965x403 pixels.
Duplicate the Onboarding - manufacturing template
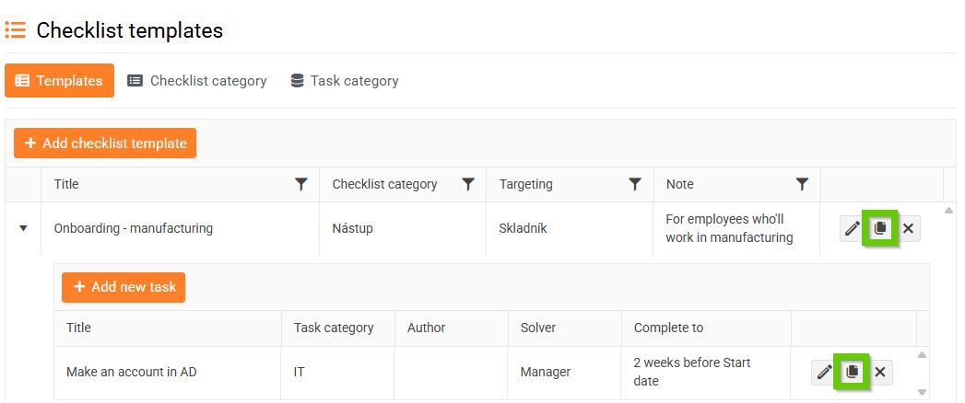coord(880,229)
